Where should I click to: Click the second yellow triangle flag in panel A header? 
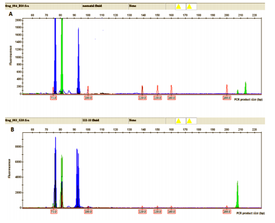[x=190, y=7]
